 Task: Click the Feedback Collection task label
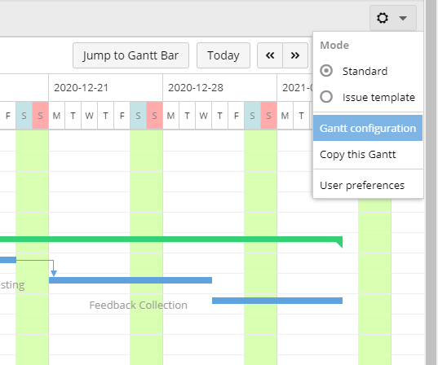139,305
